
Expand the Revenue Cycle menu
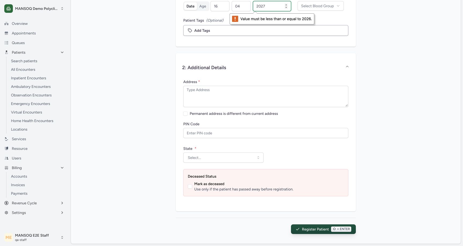pyautogui.click(x=62, y=203)
